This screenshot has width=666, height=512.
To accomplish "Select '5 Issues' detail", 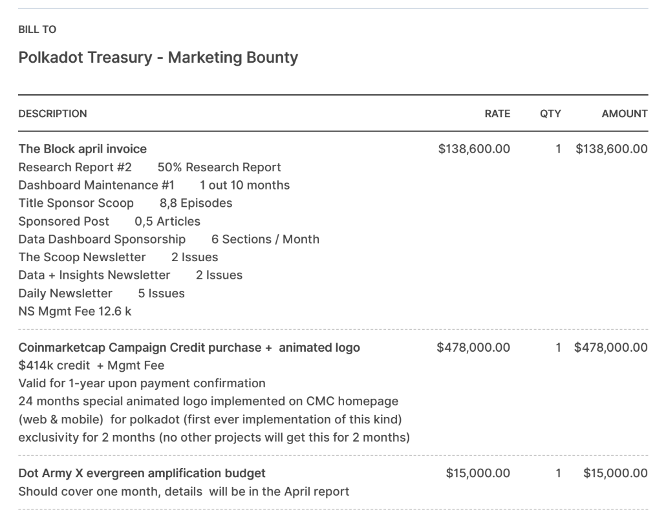I will pos(162,293).
